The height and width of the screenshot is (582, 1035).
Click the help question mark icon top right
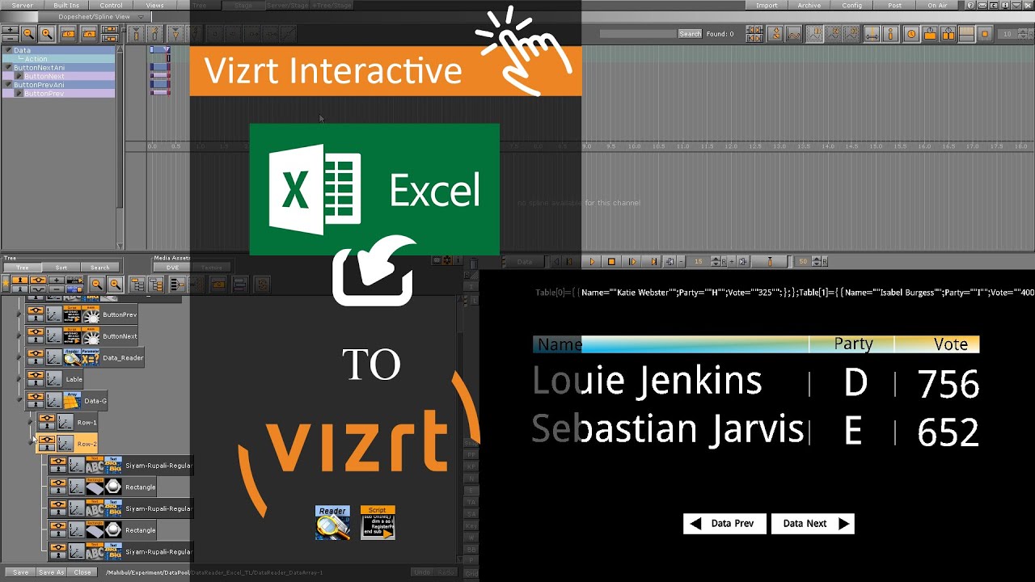click(970, 6)
